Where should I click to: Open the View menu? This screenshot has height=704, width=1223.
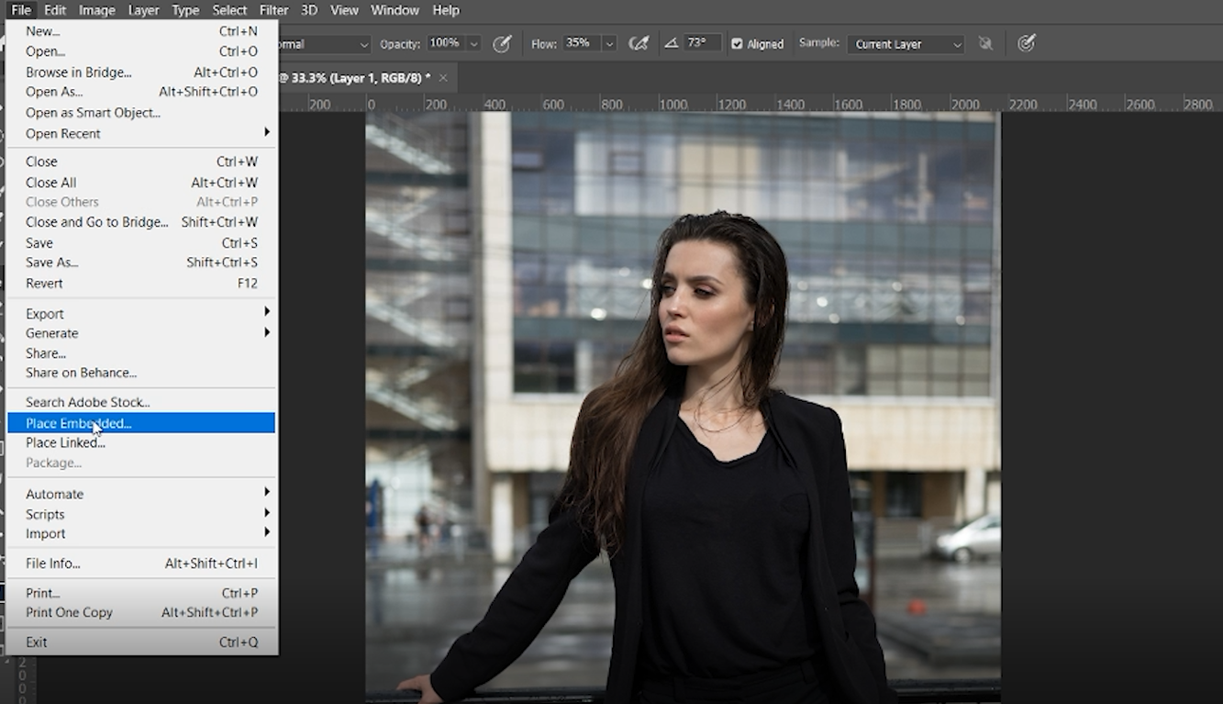(344, 10)
